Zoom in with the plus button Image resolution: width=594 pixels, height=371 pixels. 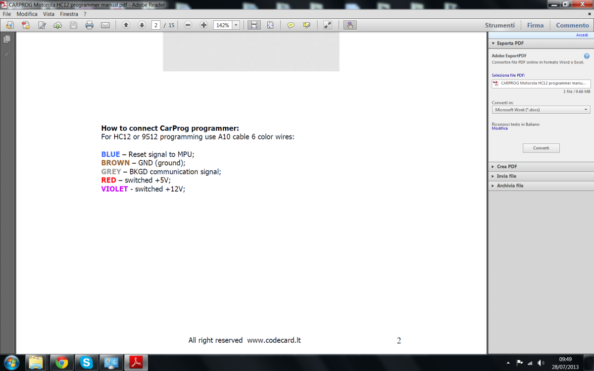(x=203, y=25)
